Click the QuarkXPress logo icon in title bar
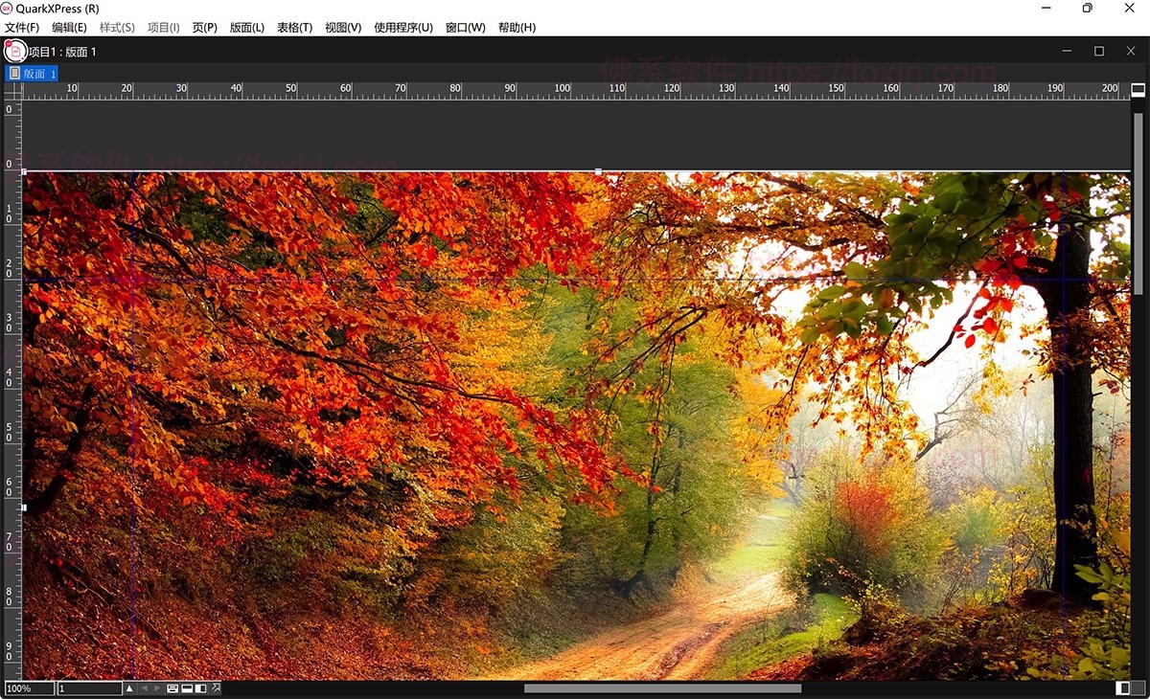The height and width of the screenshot is (699, 1150). point(9,9)
